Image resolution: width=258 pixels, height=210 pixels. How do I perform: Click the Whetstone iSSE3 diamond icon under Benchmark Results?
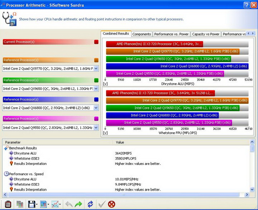point(11,158)
